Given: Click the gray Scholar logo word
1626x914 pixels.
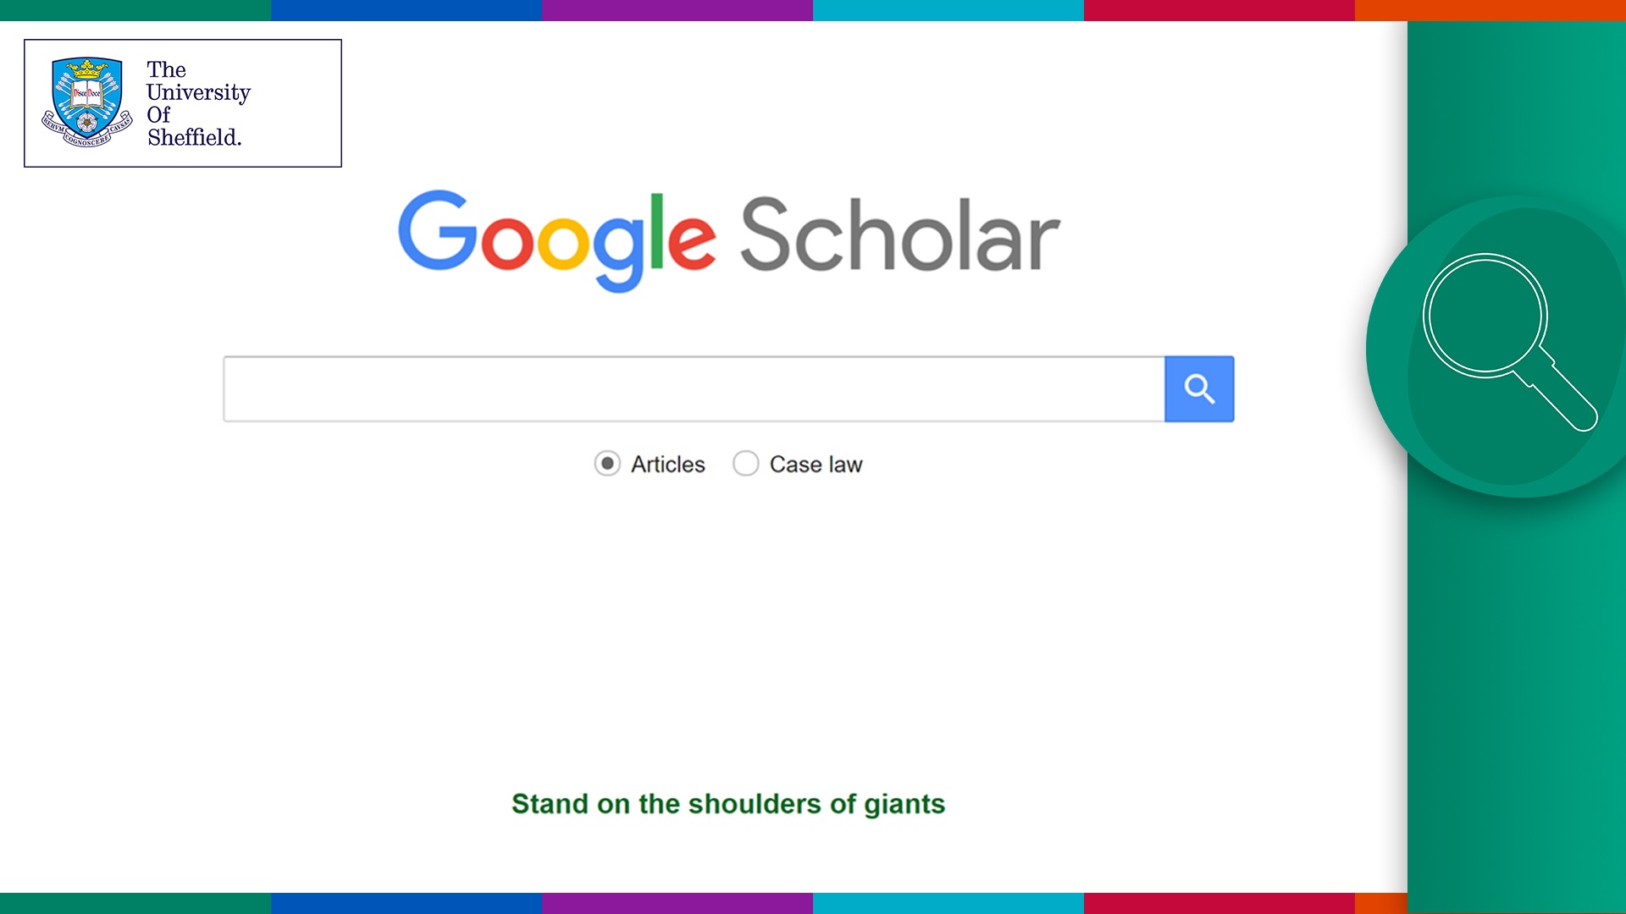Looking at the screenshot, I should pyautogui.click(x=900, y=235).
